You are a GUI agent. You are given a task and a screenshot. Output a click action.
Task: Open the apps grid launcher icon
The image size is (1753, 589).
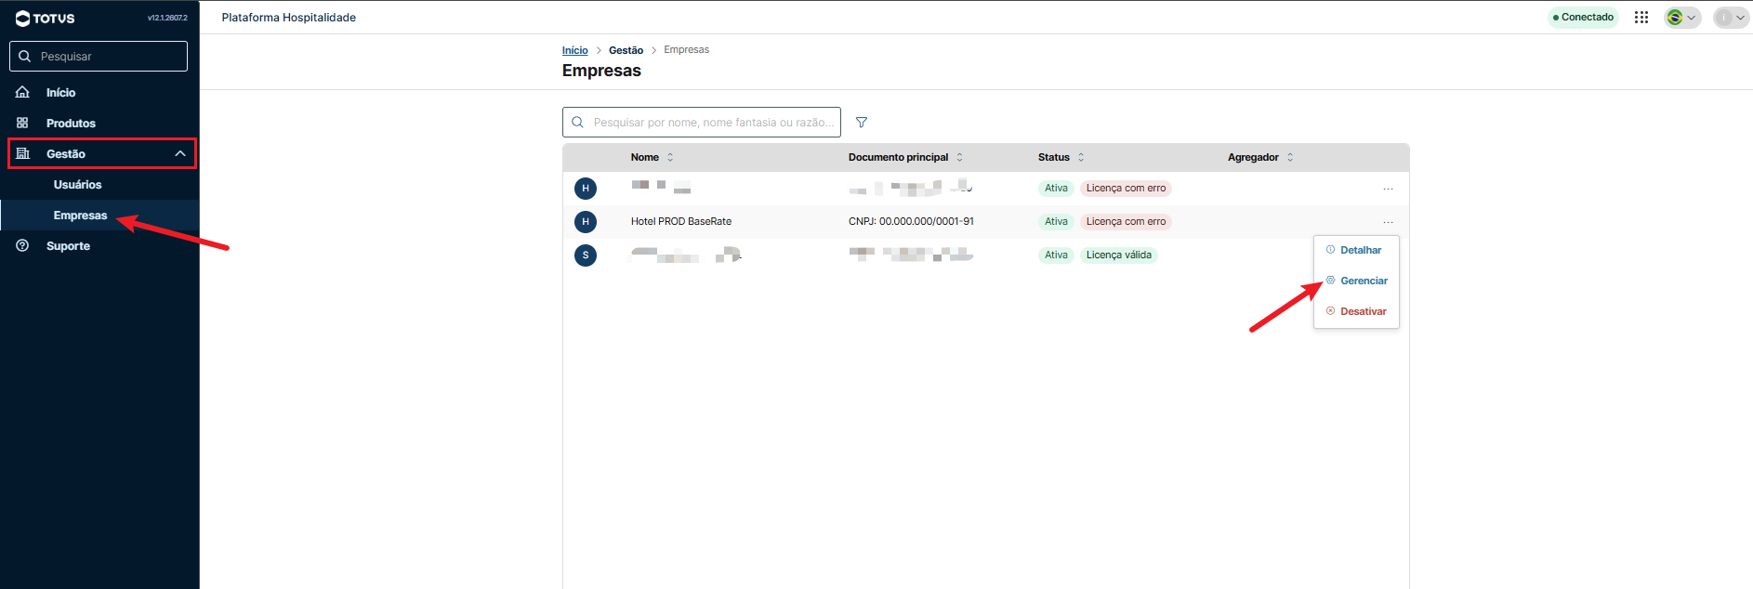click(1641, 17)
